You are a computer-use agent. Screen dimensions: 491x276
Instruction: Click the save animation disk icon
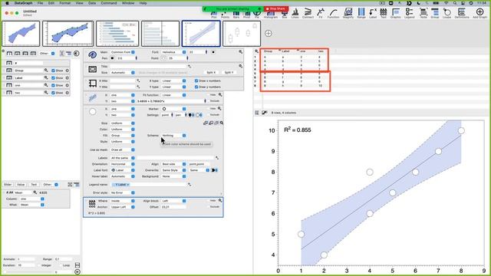pyautogui.click(x=77, y=265)
